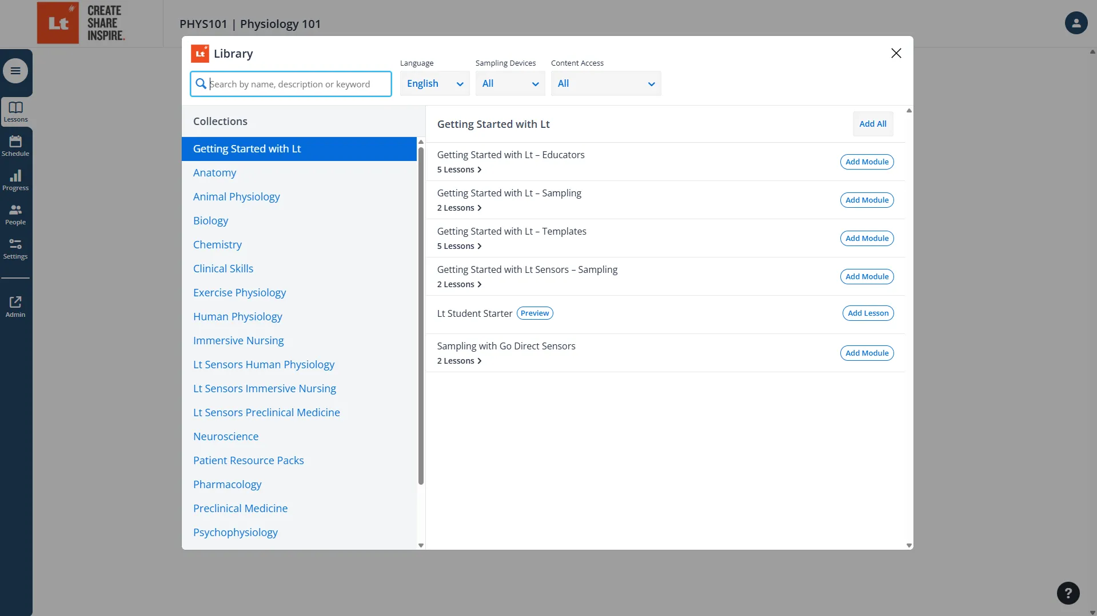
Task: Select the Human Physiology collection
Action: click(299, 317)
